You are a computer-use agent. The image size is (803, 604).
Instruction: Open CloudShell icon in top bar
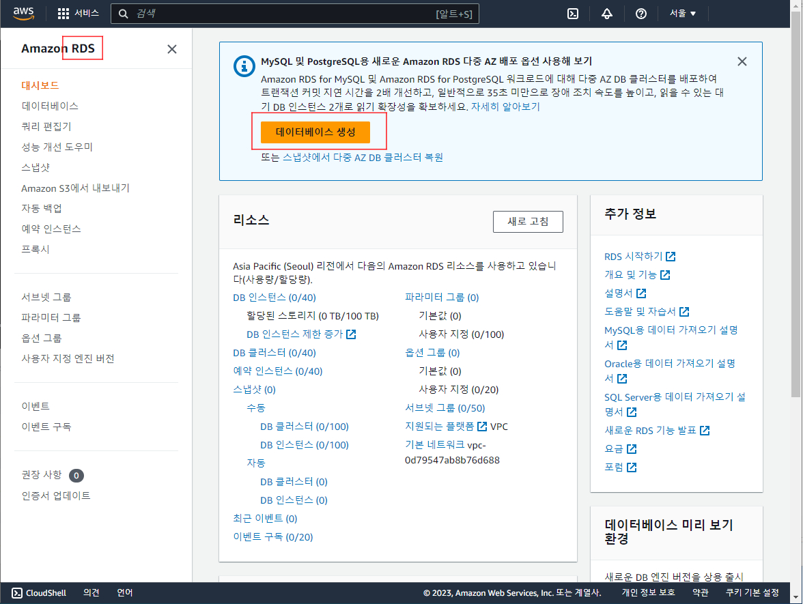(573, 14)
